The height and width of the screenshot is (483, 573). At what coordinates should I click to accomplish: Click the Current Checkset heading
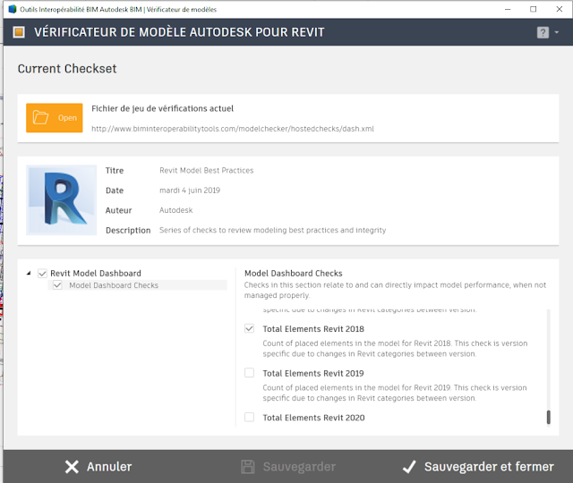[x=67, y=69]
